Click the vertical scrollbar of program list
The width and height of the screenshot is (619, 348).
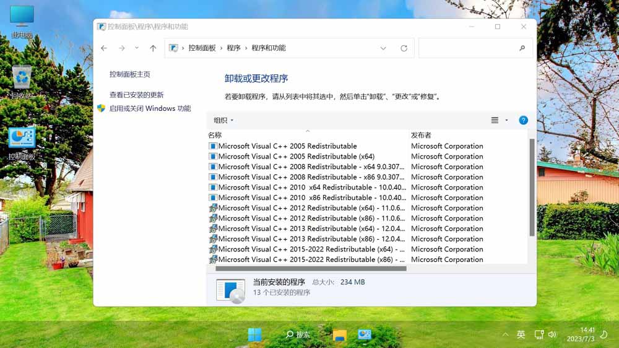532,187
